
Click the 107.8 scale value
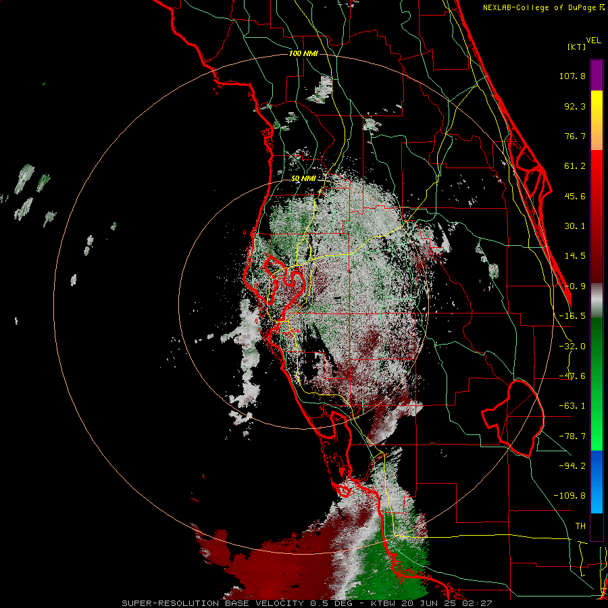(572, 76)
